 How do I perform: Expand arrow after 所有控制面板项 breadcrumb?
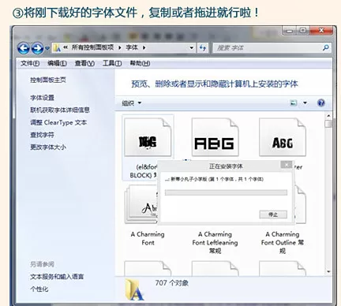120,48
